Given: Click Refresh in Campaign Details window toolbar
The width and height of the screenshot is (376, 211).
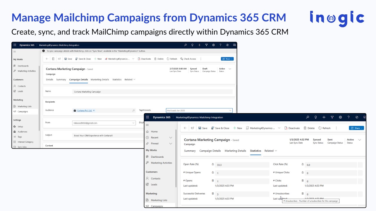Looking at the screenshot, I should tap(172, 59).
